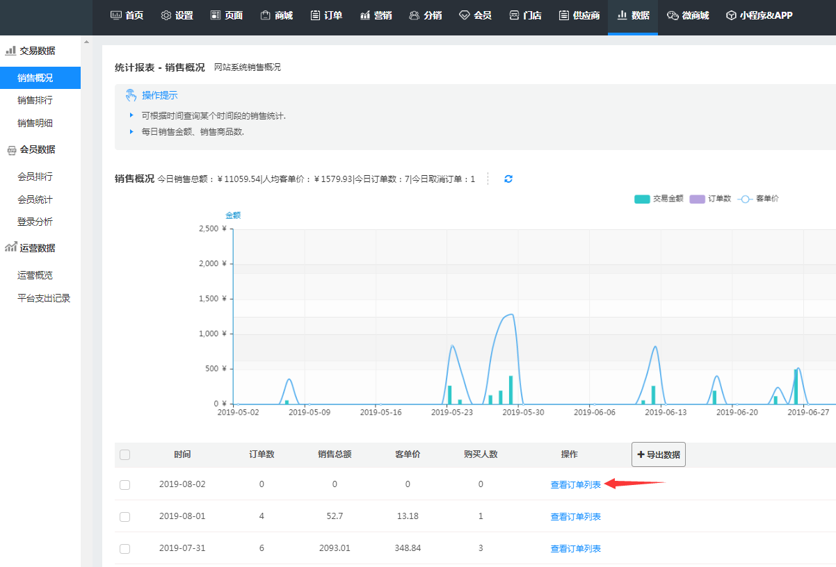Check the 2019-08-02 row checkbox
Viewport: 836px width, 567px height.
[x=125, y=485]
